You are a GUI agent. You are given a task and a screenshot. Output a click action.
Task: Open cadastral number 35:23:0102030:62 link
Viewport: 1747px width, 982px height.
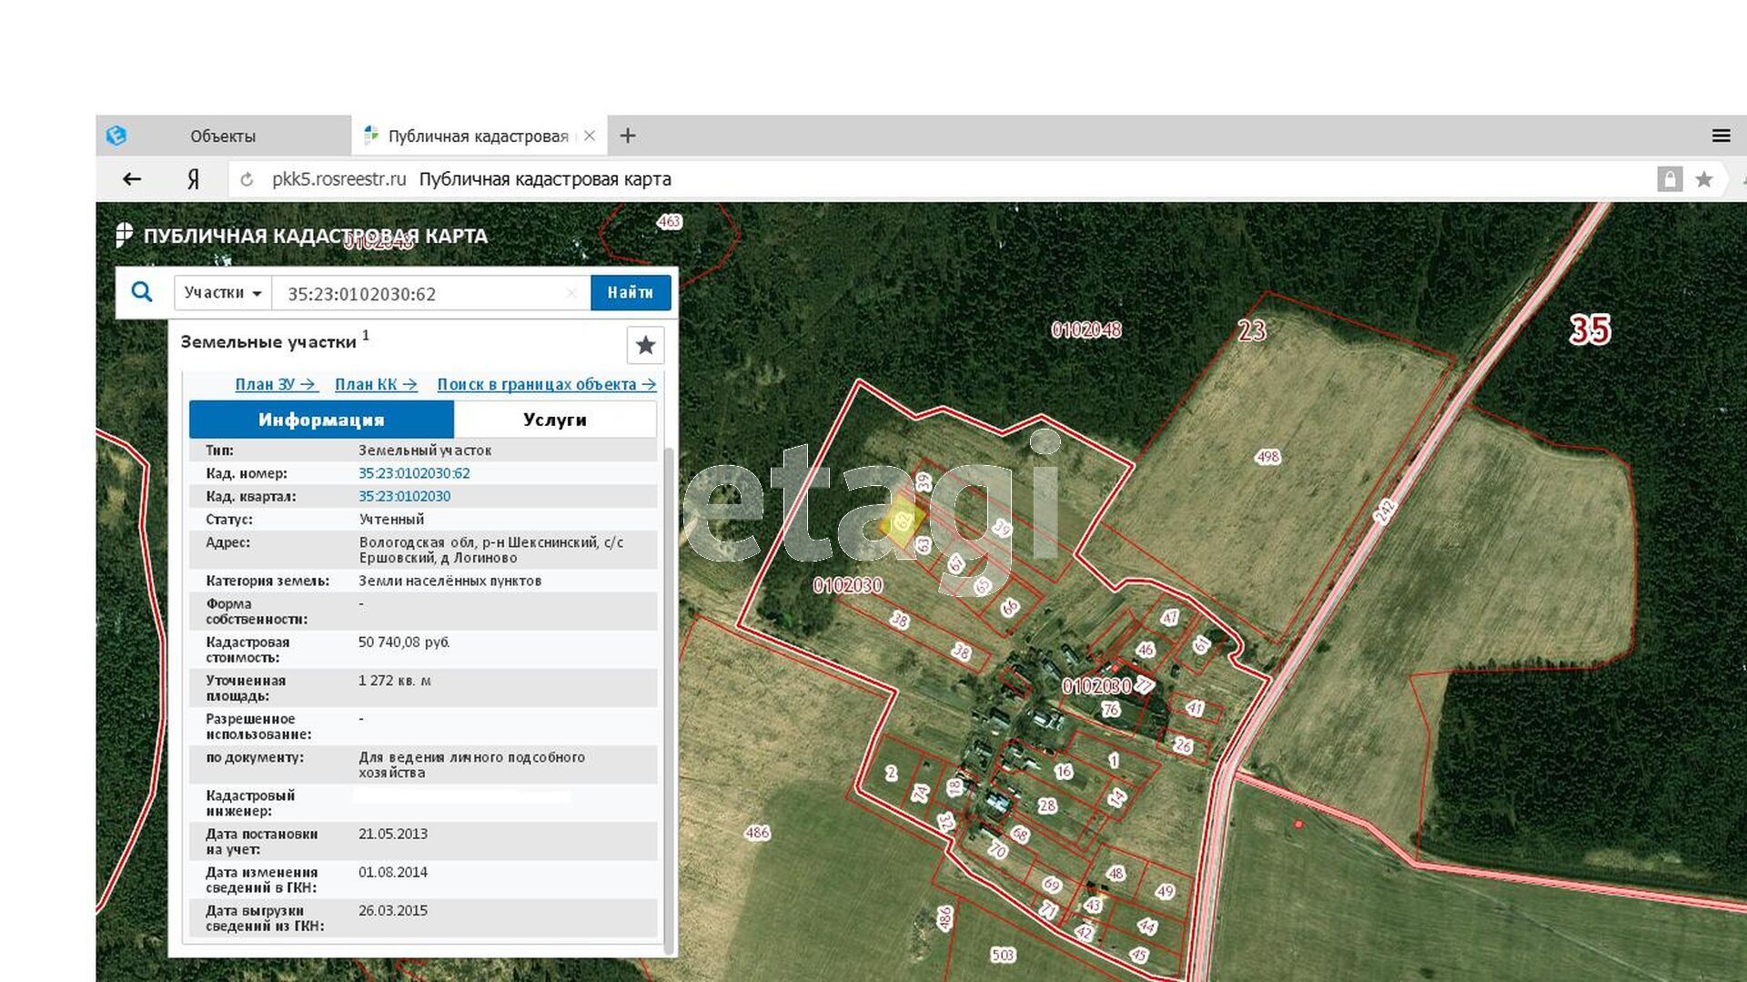pos(414,473)
